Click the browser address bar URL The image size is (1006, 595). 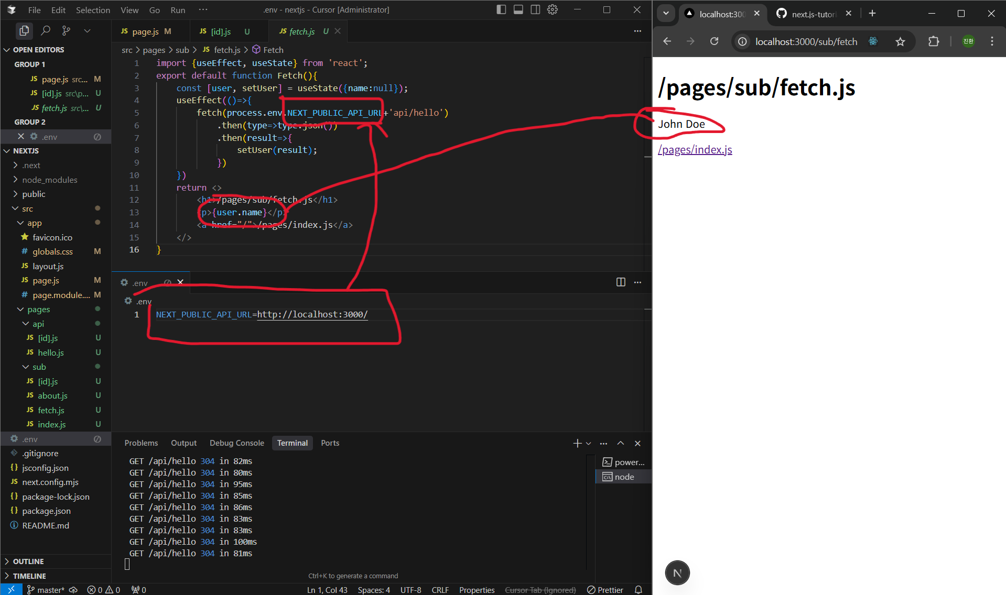(806, 41)
